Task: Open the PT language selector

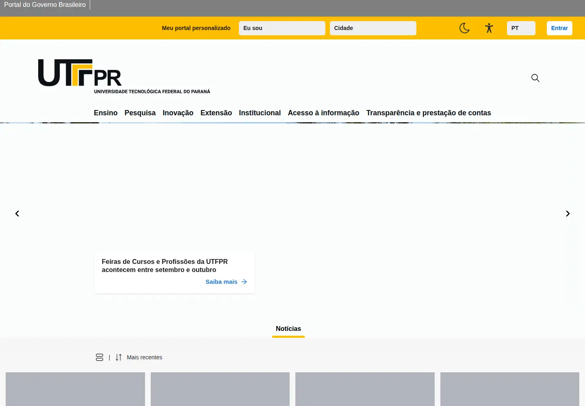Action: (x=521, y=28)
